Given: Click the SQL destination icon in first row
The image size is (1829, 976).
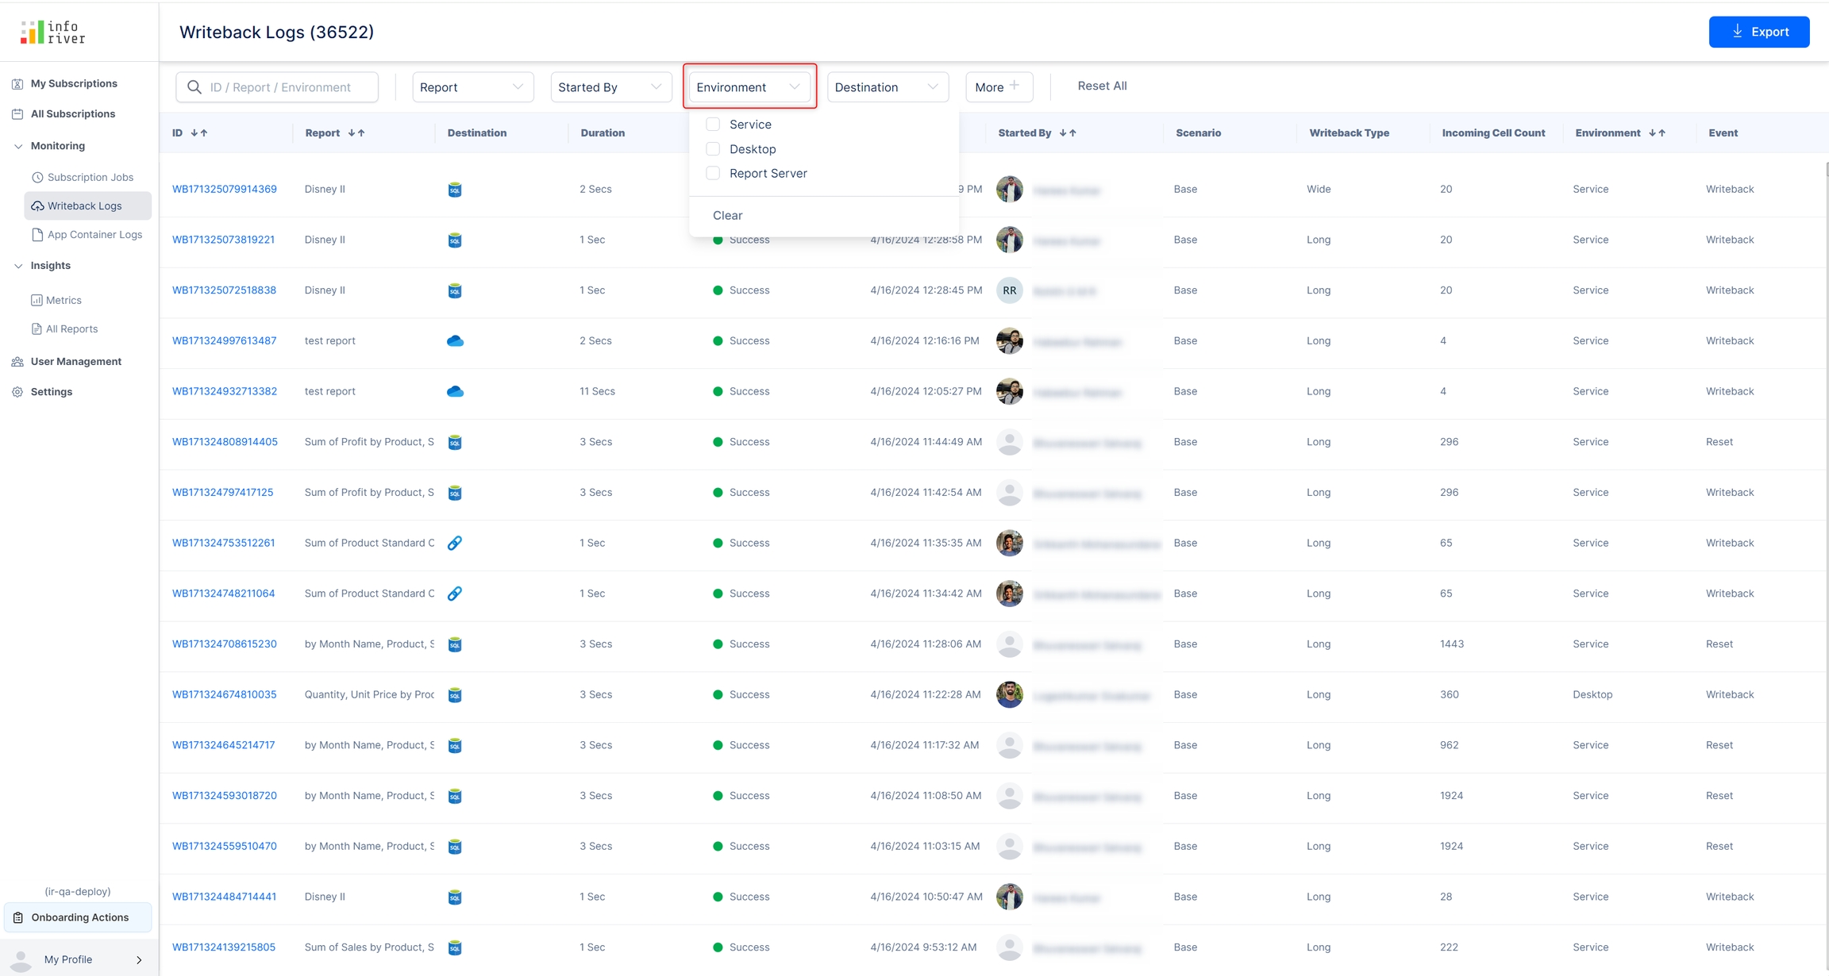Looking at the screenshot, I should click(455, 190).
